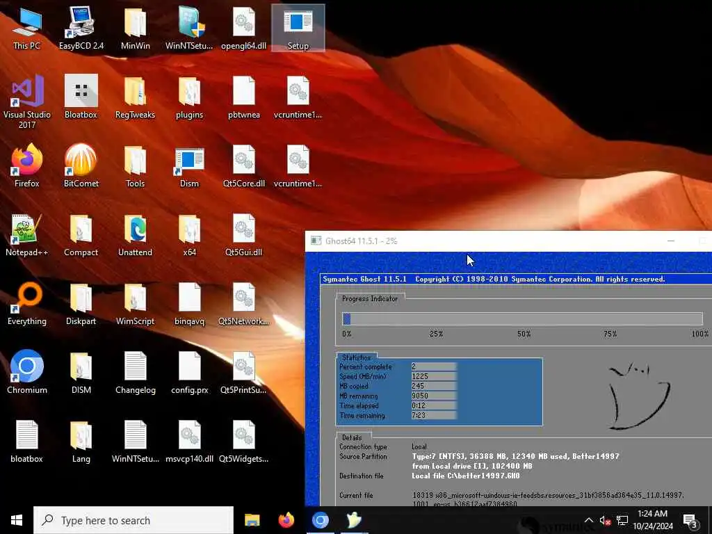Launch Firefox from the desktop
The height and width of the screenshot is (534, 712).
(x=27, y=165)
